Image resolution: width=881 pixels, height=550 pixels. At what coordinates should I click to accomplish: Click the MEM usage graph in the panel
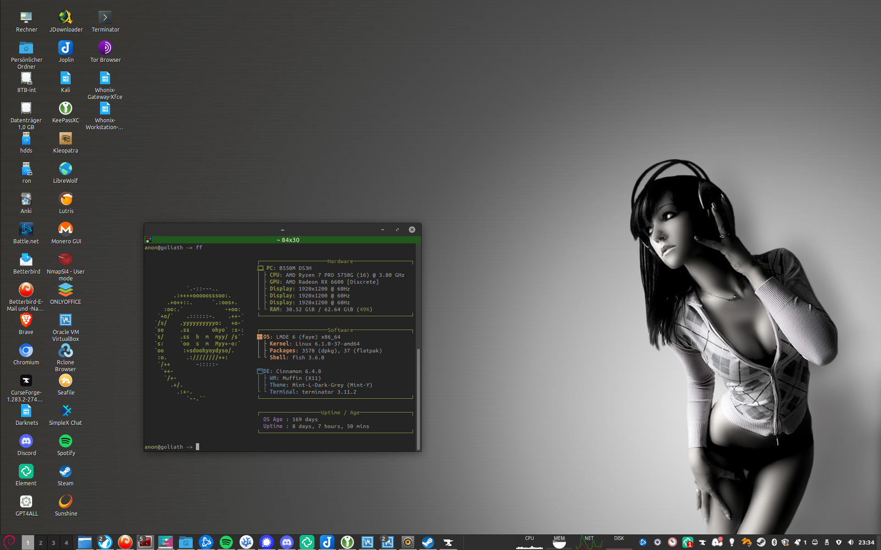pos(559,542)
